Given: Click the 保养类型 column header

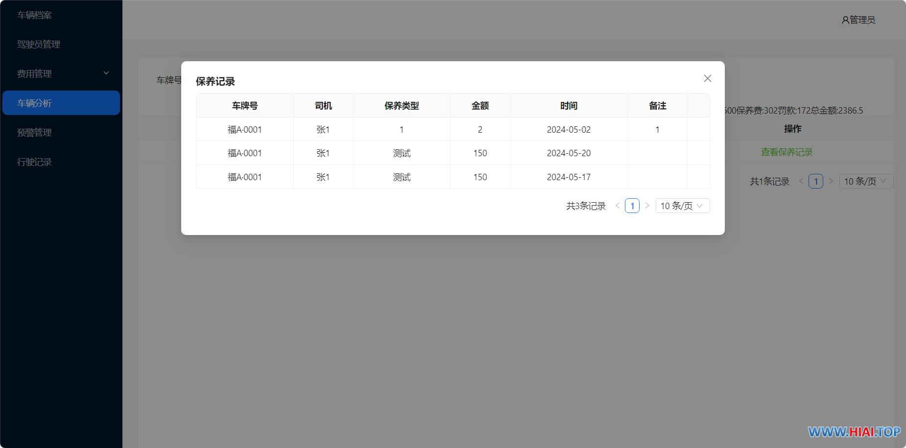Looking at the screenshot, I should (x=402, y=106).
